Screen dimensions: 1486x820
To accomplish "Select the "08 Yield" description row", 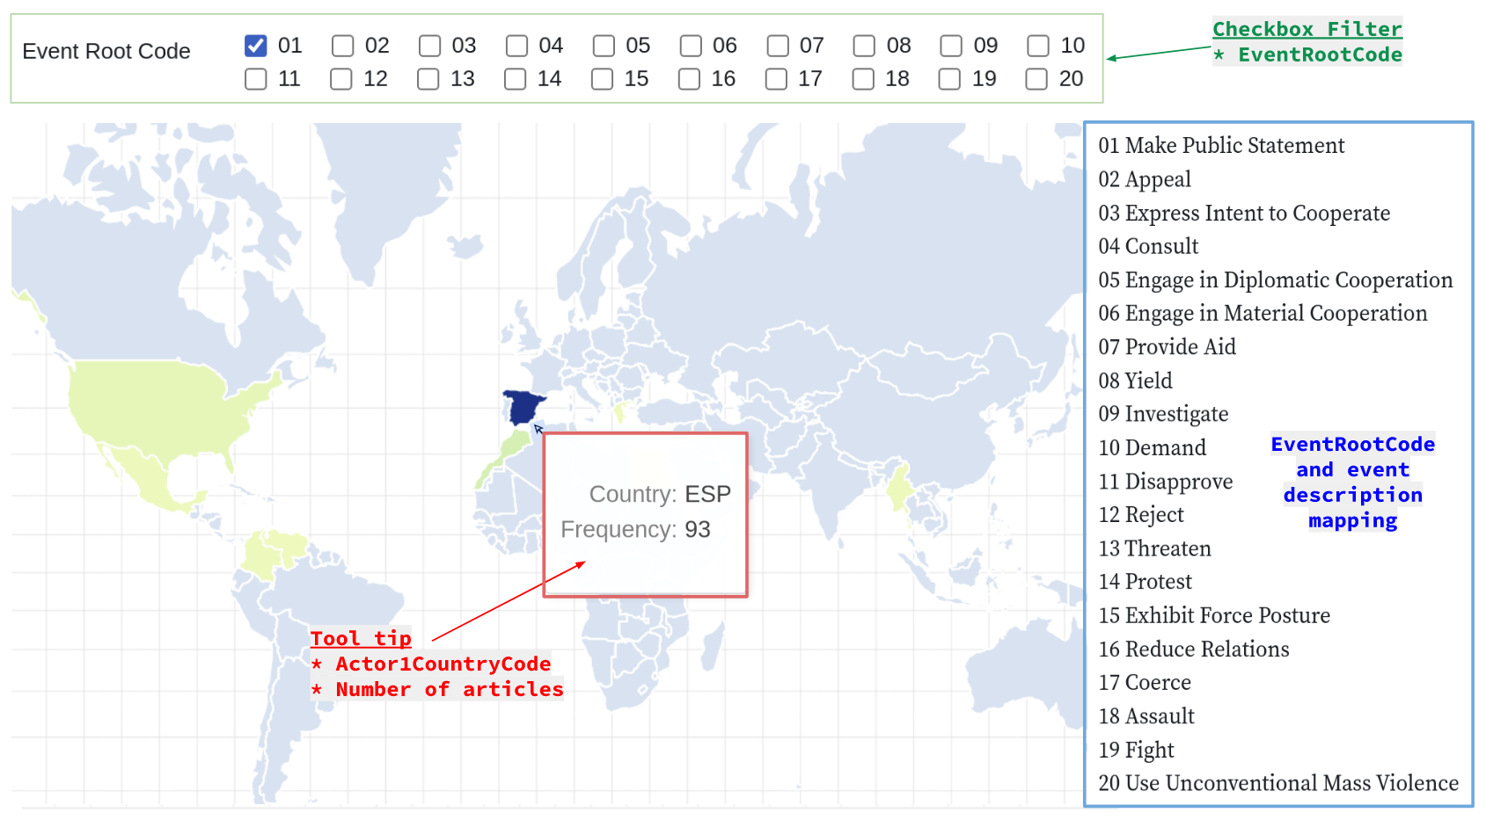I will 1135,381.
